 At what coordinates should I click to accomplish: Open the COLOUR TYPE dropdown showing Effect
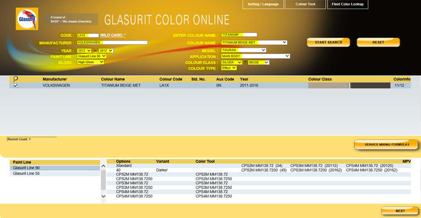click(x=229, y=68)
